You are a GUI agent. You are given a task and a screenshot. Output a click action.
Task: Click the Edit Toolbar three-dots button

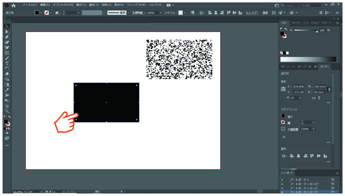pos(7,145)
